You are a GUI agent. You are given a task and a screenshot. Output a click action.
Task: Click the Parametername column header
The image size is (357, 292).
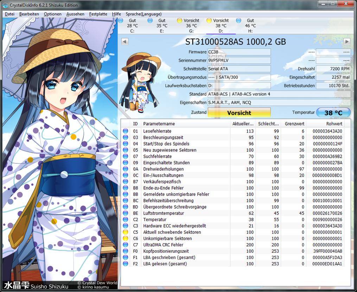(185, 124)
